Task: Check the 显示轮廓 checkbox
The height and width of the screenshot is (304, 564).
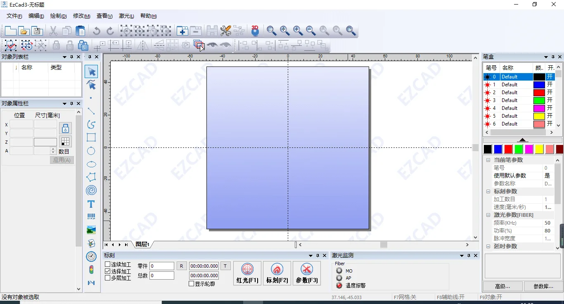Action: [191, 284]
